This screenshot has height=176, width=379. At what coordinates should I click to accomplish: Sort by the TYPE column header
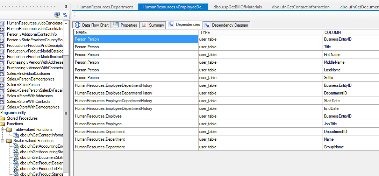[260, 33]
